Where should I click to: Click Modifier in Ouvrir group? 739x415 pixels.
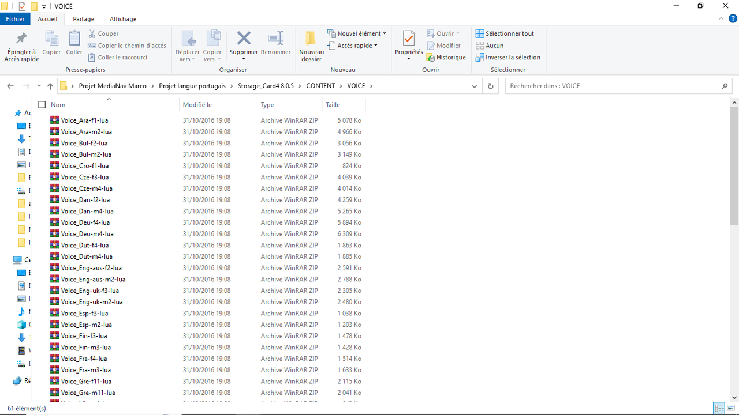point(443,46)
